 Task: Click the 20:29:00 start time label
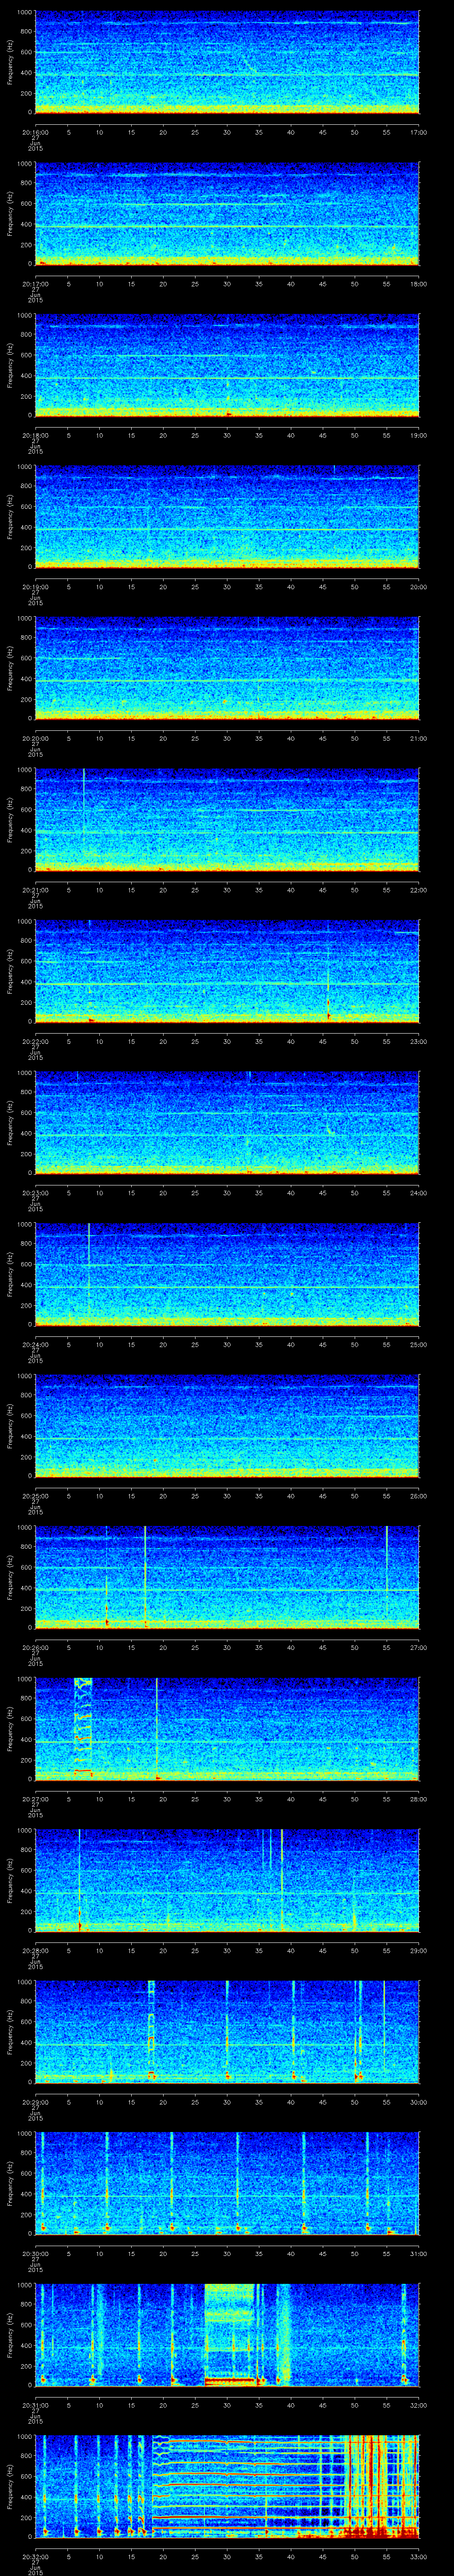coord(35,2101)
